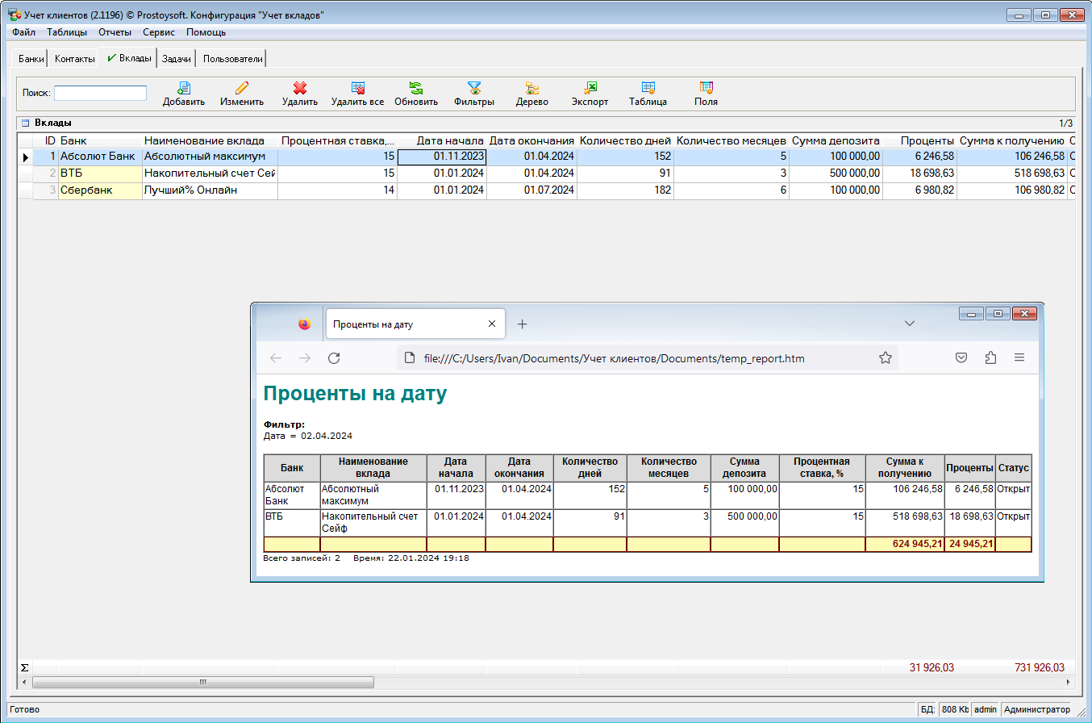Screen dimensions: 1092x723
Task: Open a new browser tab with plus
Action: (x=522, y=324)
